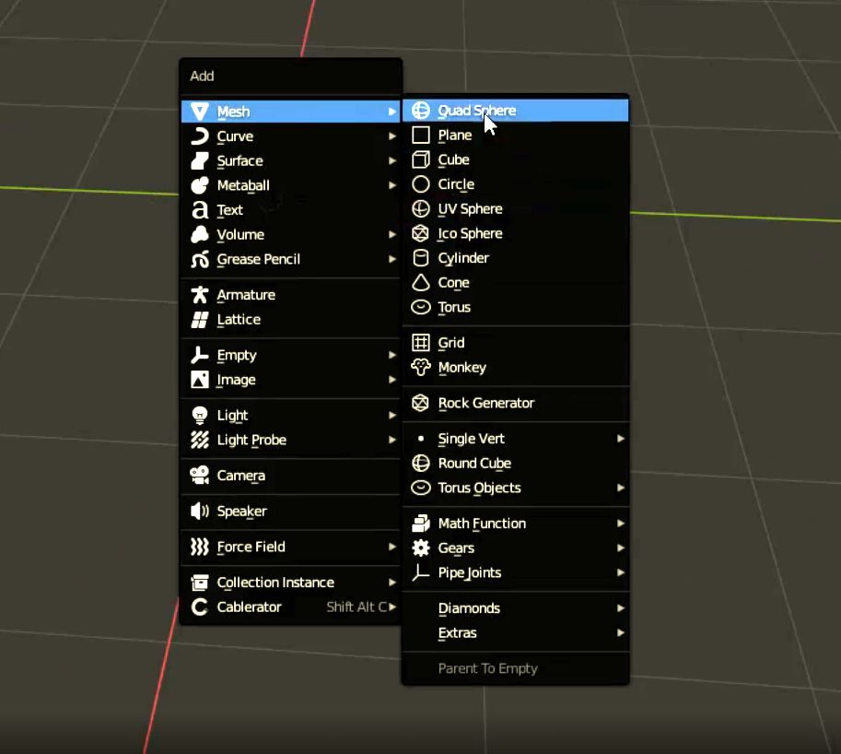Screen dimensions: 841x754
Task: Click the Speaker icon
Action: (x=200, y=511)
